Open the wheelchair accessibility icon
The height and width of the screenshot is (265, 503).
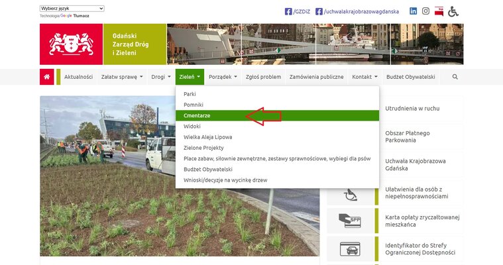coord(453,11)
